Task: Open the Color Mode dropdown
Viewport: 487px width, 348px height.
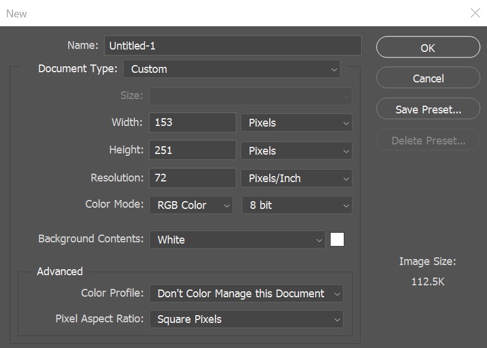Action: click(x=191, y=205)
